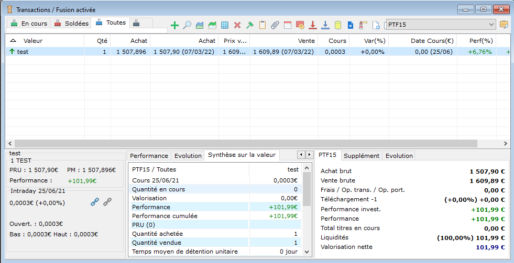514x263 pixels.
Task: Click the Achat brut value 1 507,90 €
Action: [x=487, y=171]
